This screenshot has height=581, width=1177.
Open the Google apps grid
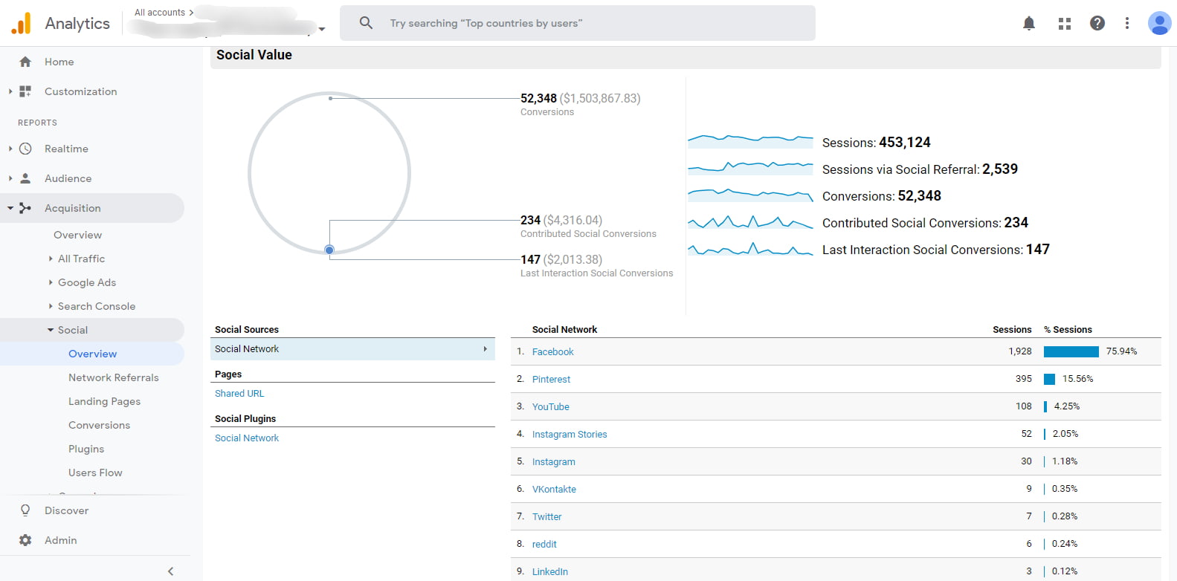pos(1065,24)
